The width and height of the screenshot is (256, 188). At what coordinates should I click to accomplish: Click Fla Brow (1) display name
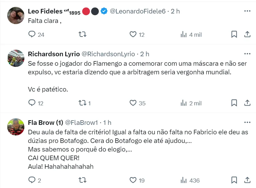coord(45,123)
